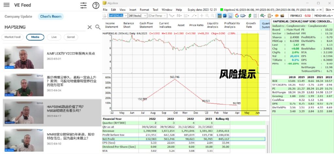Click the draw line tool

coord(193,16)
